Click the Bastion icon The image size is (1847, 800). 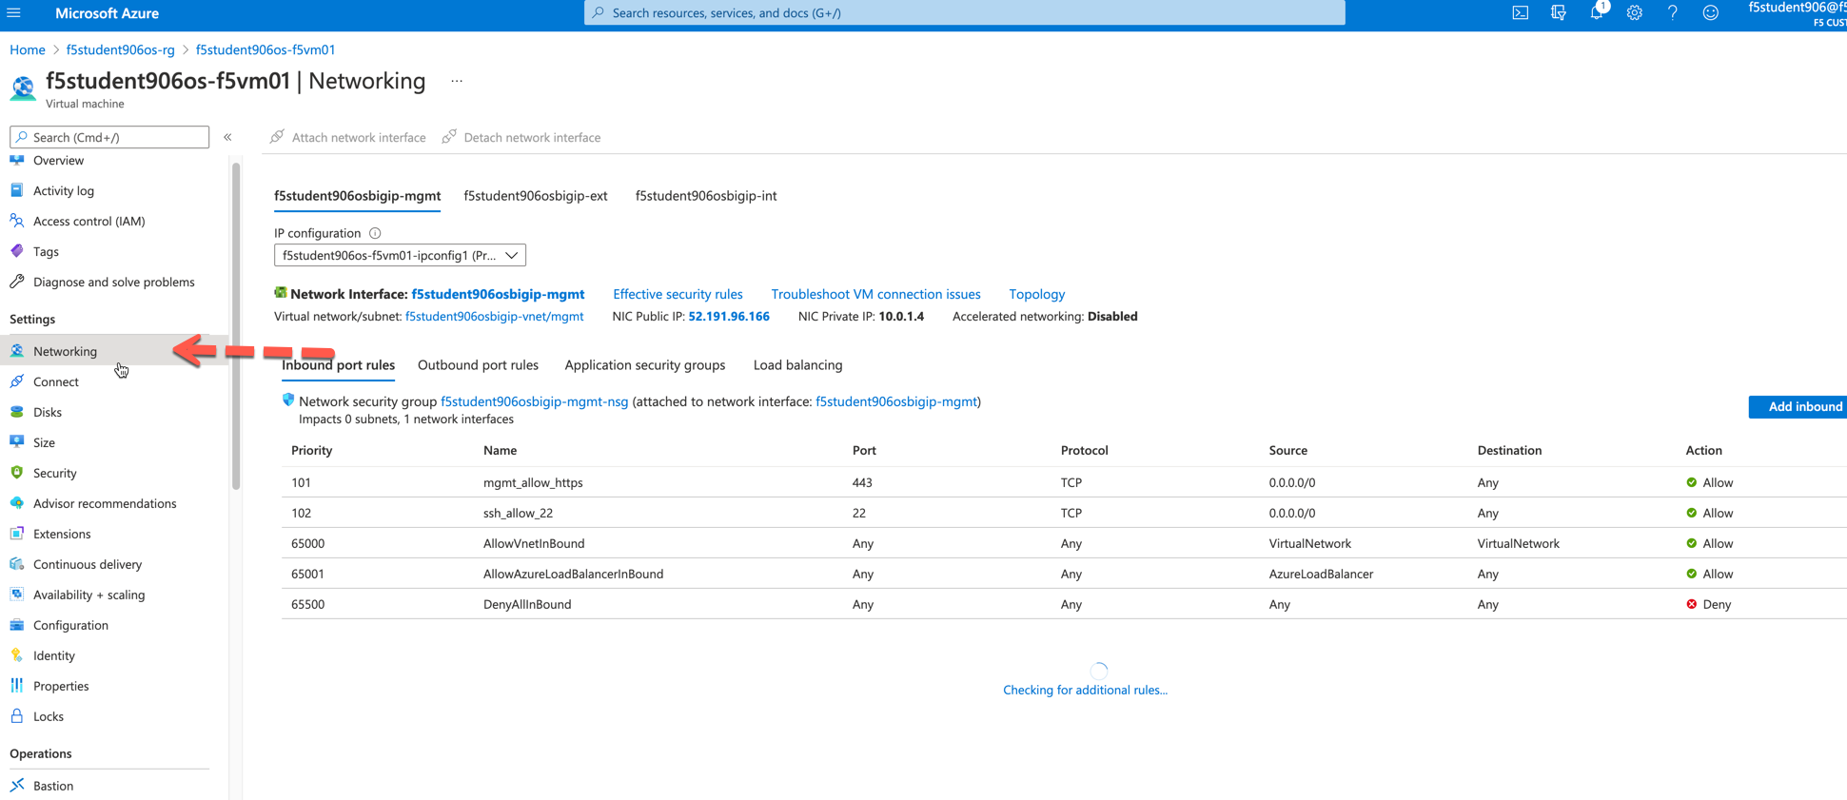[x=17, y=786]
